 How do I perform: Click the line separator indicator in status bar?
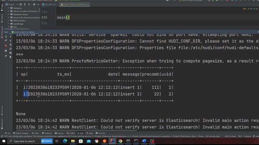tap(240, 137)
